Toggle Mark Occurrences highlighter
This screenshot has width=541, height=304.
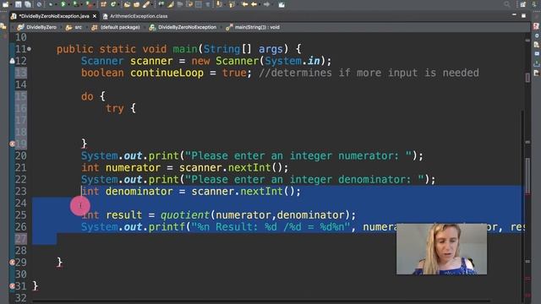click(171, 4)
